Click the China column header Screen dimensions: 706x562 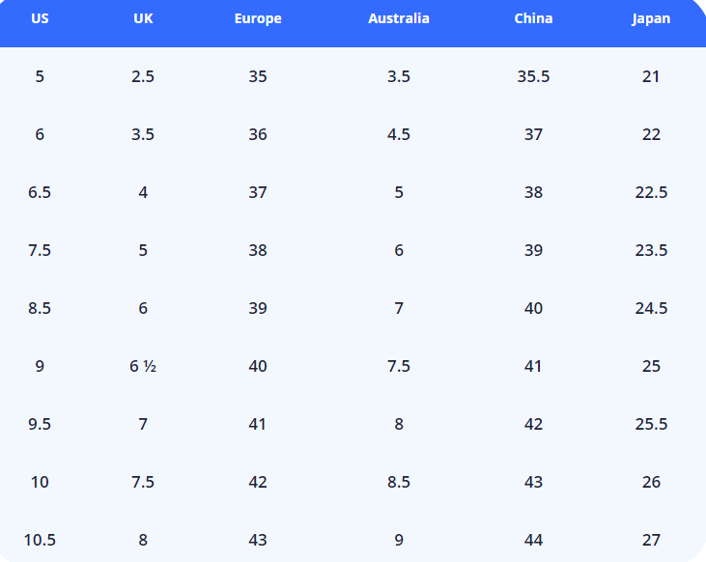click(x=533, y=18)
